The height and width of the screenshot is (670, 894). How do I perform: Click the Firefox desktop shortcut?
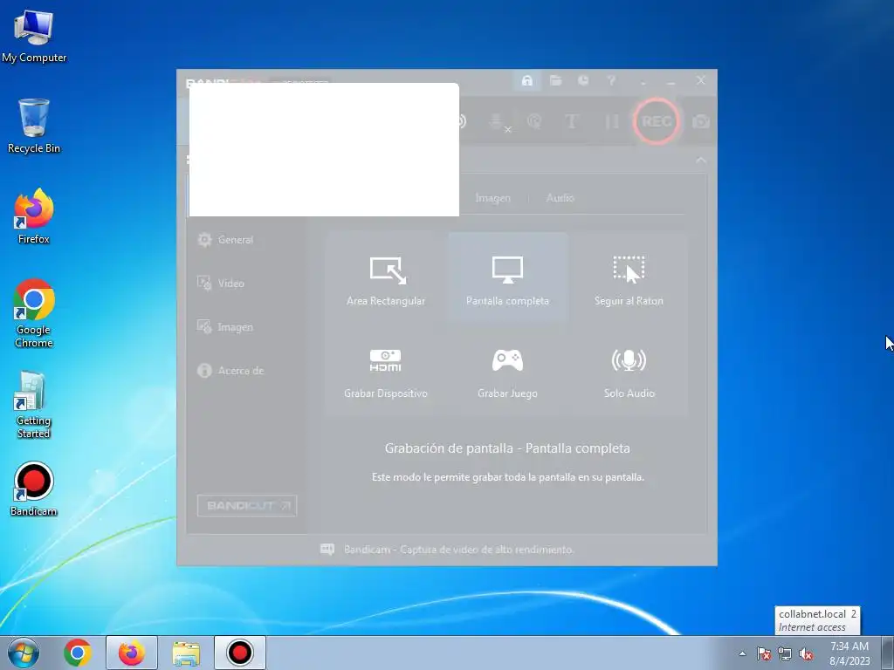point(34,216)
